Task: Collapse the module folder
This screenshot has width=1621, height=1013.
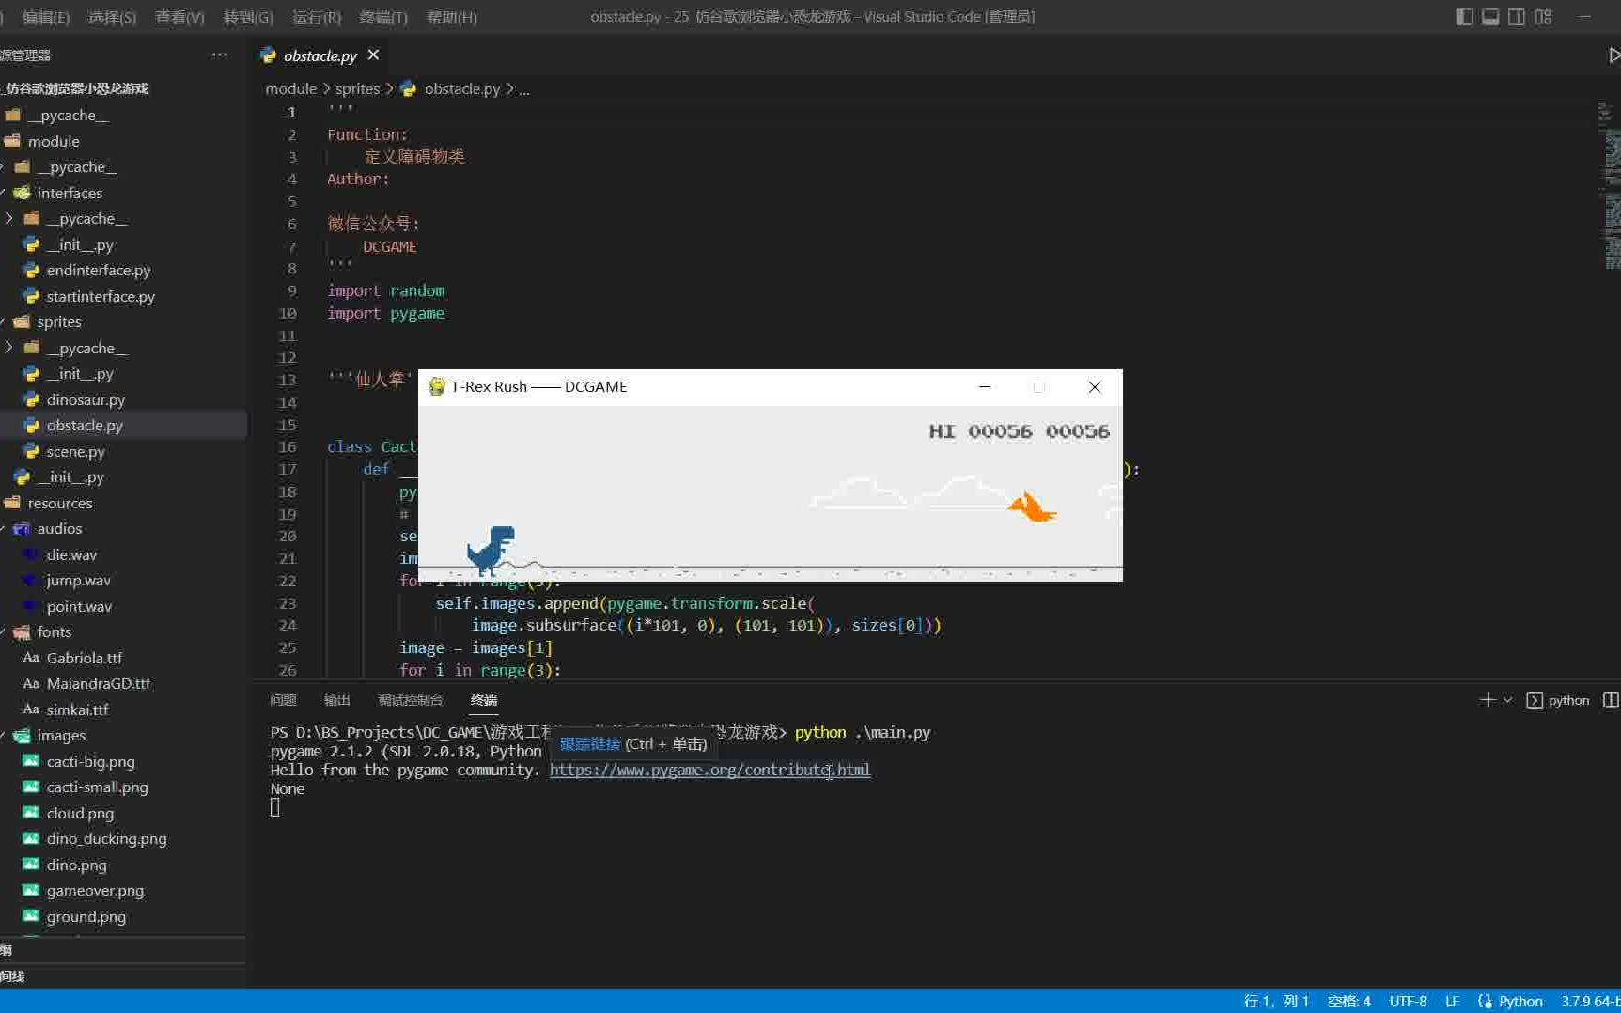Action: pyautogui.click(x=54, y=141)
